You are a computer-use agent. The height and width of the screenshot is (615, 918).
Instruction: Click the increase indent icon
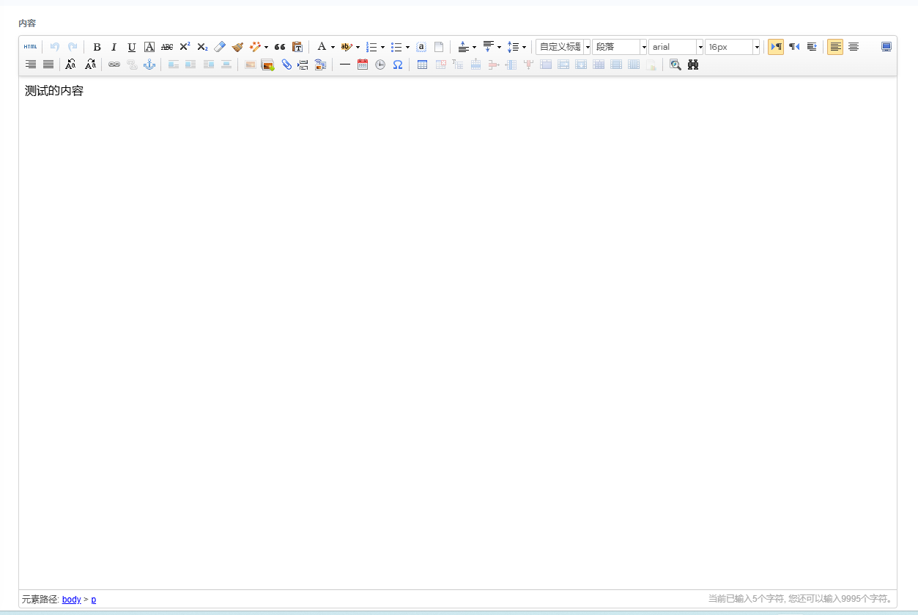click(x=812, y=47)
